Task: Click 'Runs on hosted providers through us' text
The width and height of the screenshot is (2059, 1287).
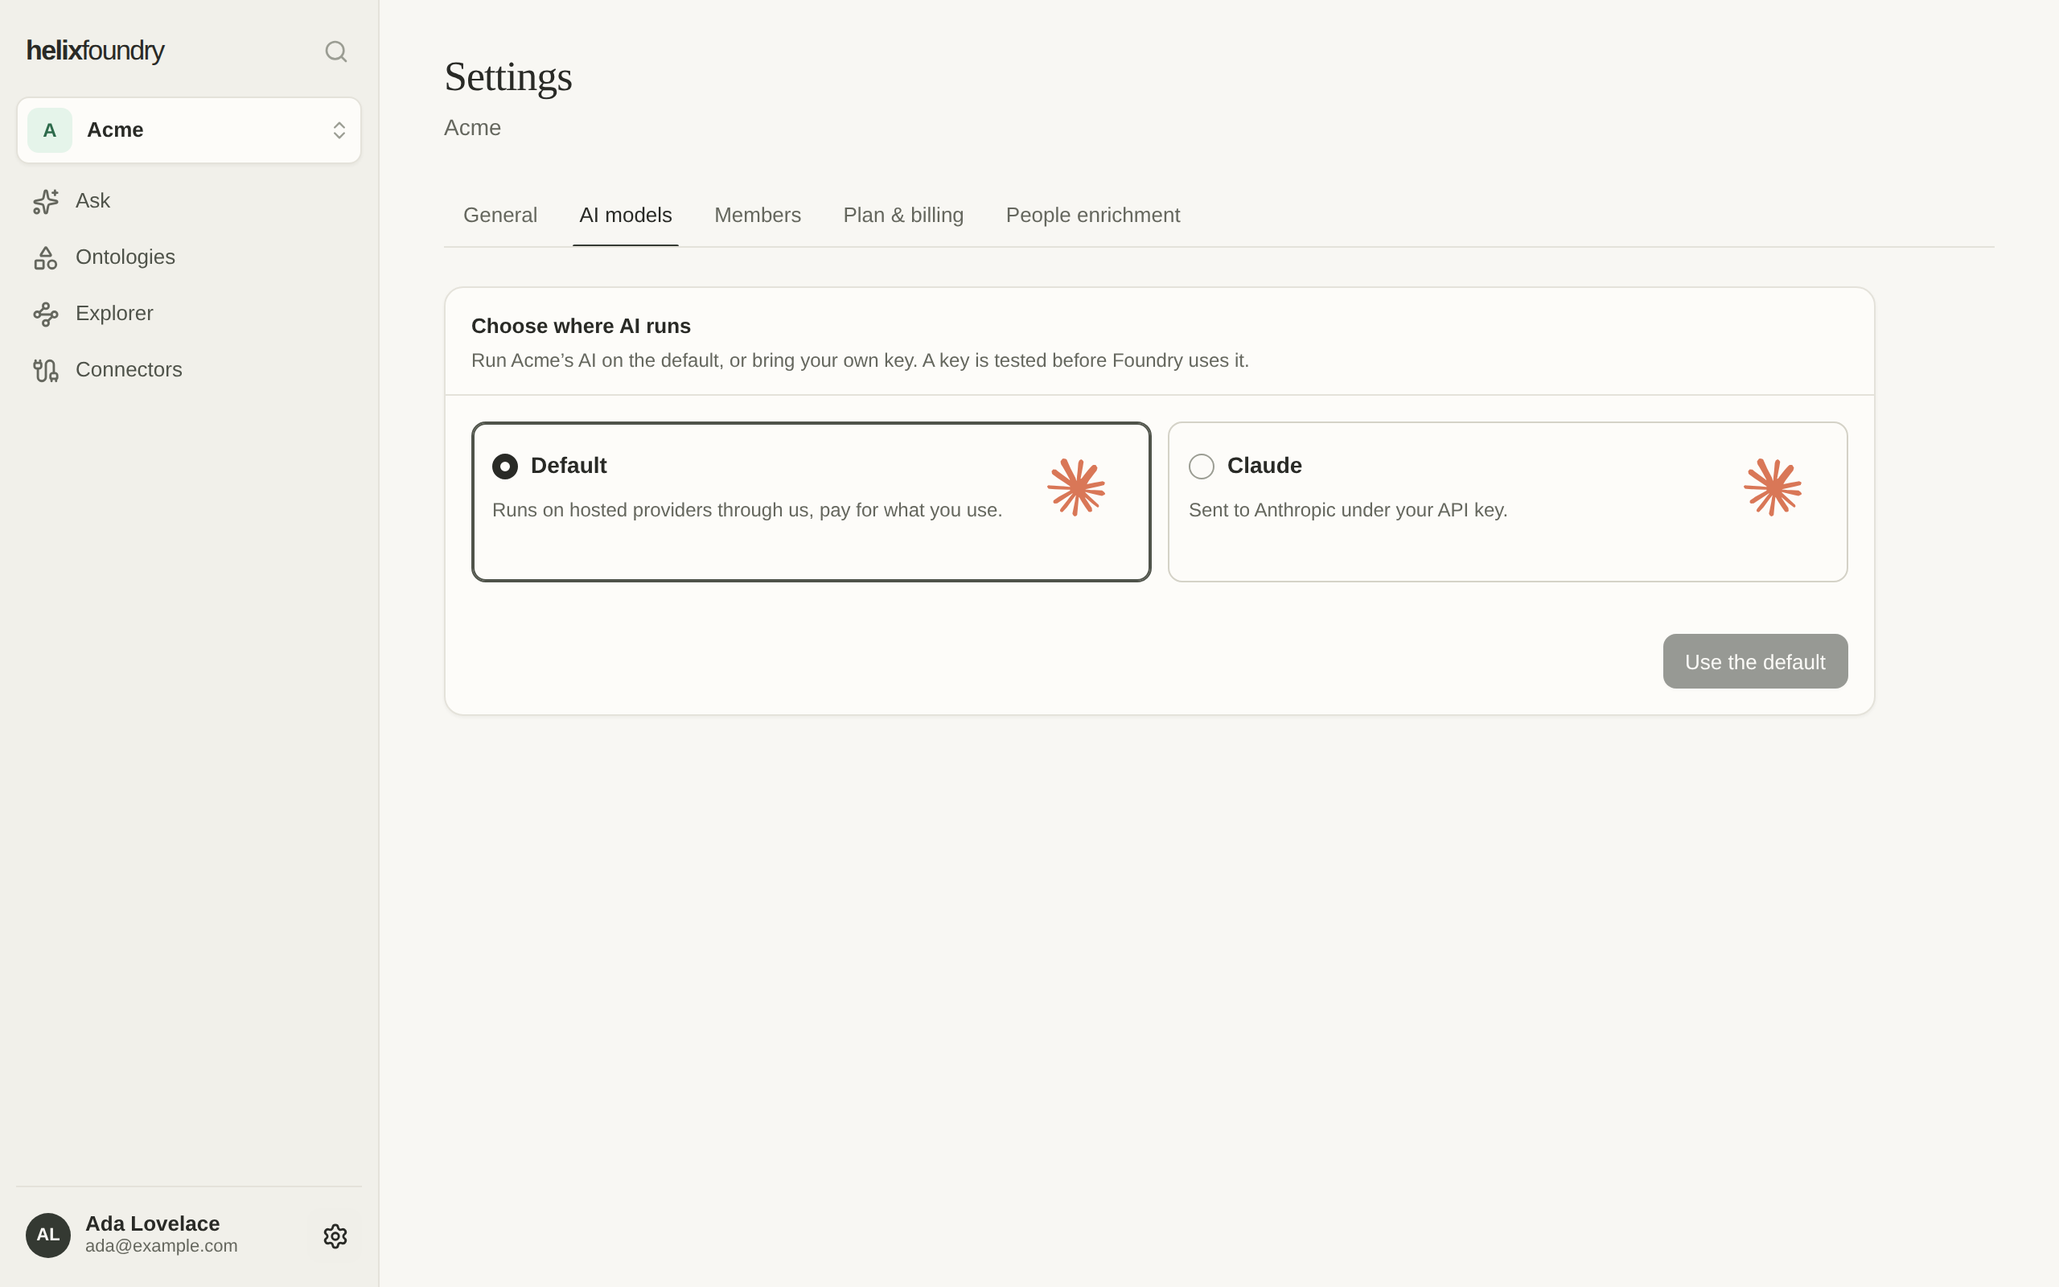Action: coord(651,510)
